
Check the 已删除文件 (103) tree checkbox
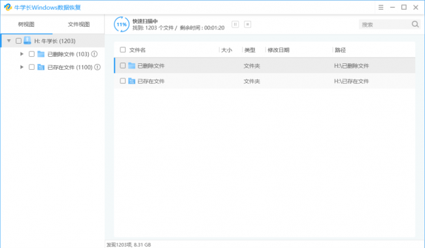(32, 54)
